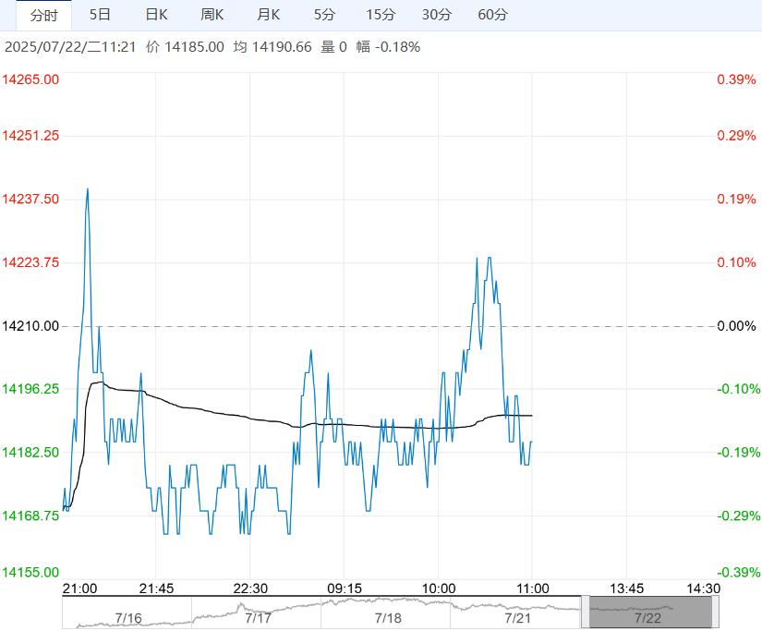This screenshot has width=762, height=631.
Task: Select the 分时 intraday tab
Action: tap(43, 15)
